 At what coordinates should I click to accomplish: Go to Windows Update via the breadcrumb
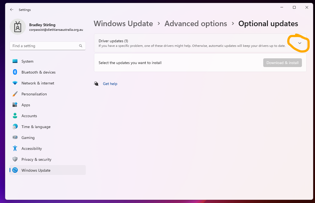click(x=123, y=24)
